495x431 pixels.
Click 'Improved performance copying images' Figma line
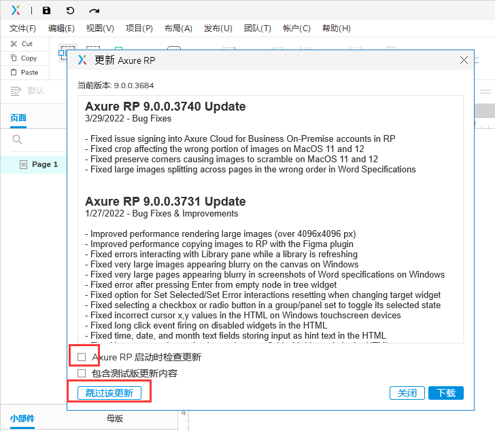point(219,244)
